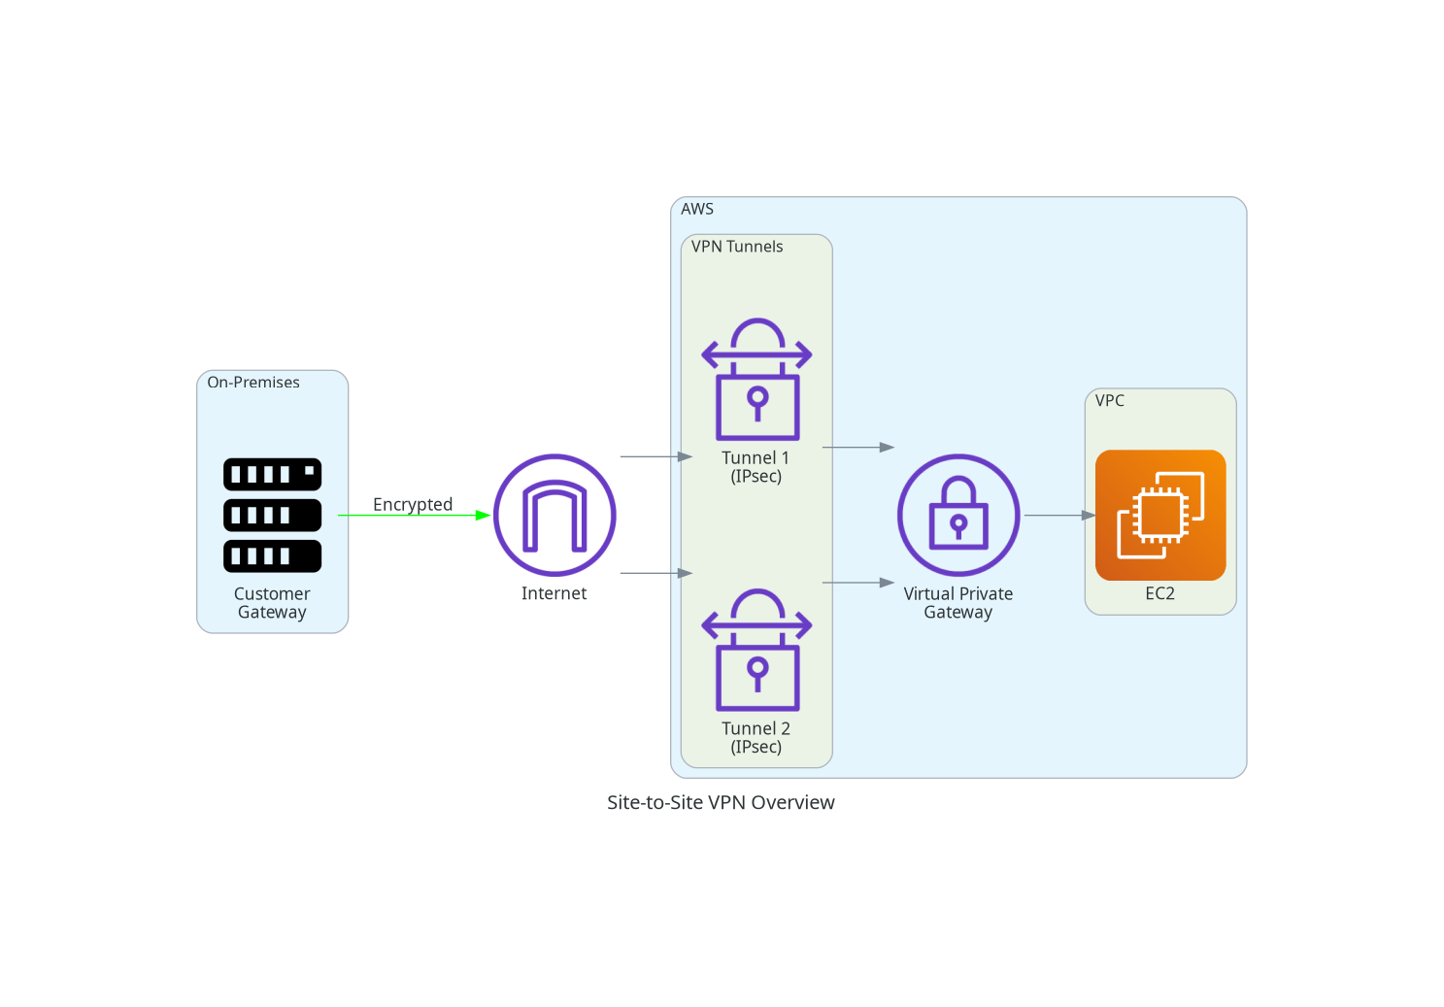Click the arrow from Virtual Private Gateway to EC2

click(x=1059, y=516)
